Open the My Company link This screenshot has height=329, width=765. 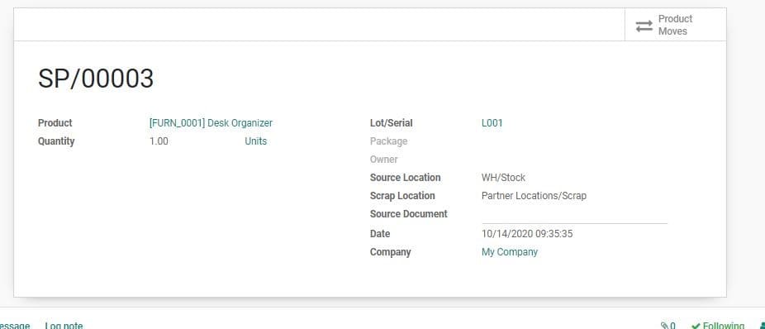(x=510, y=252)
